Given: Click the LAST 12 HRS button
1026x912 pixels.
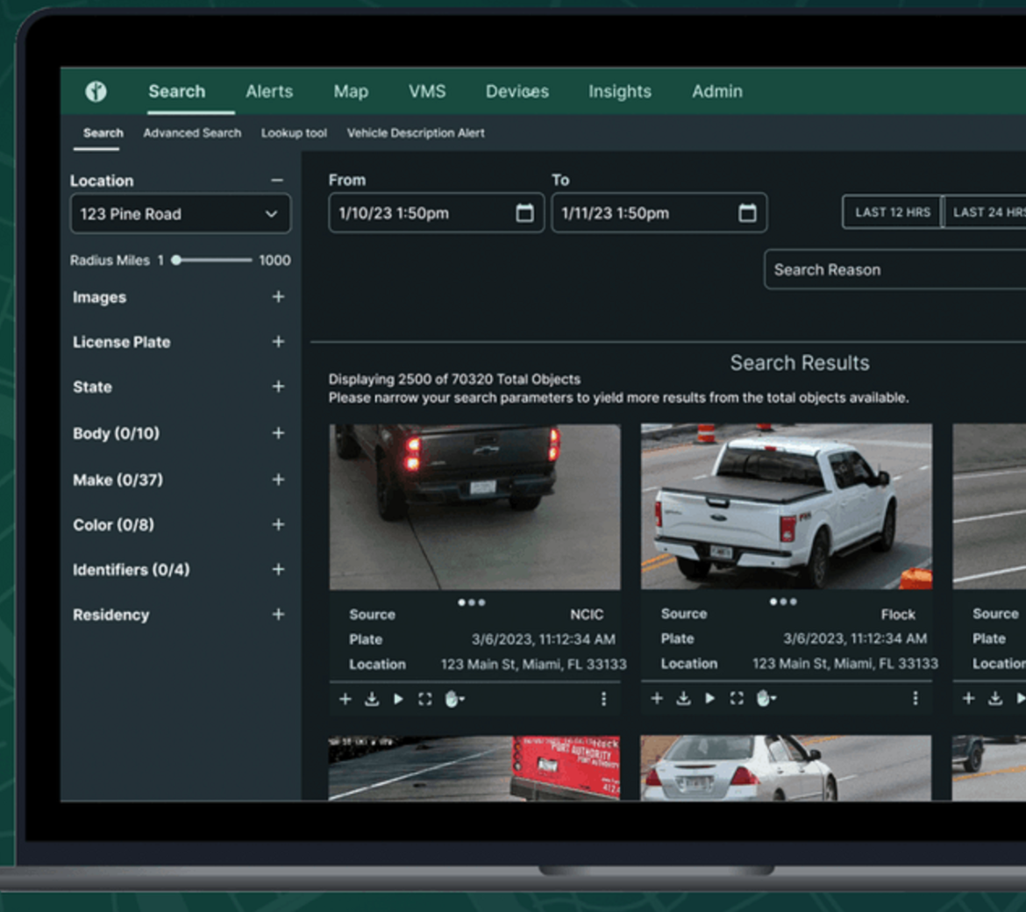Looking at the screenshot, I should point(892,211).
